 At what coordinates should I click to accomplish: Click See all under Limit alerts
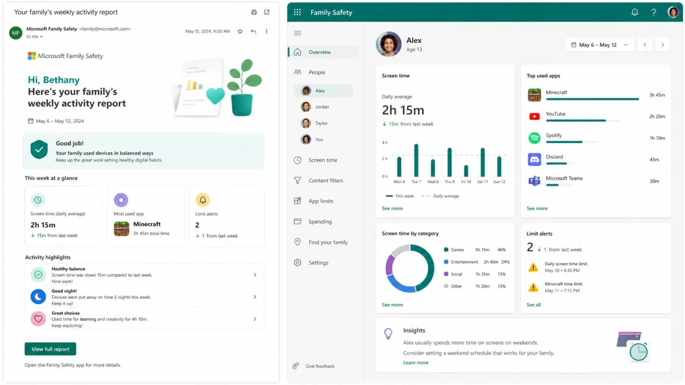[534, 305]
